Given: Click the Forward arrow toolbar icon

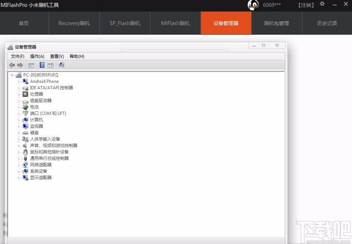Looking at the screenshot, I should tap(20, 65).
